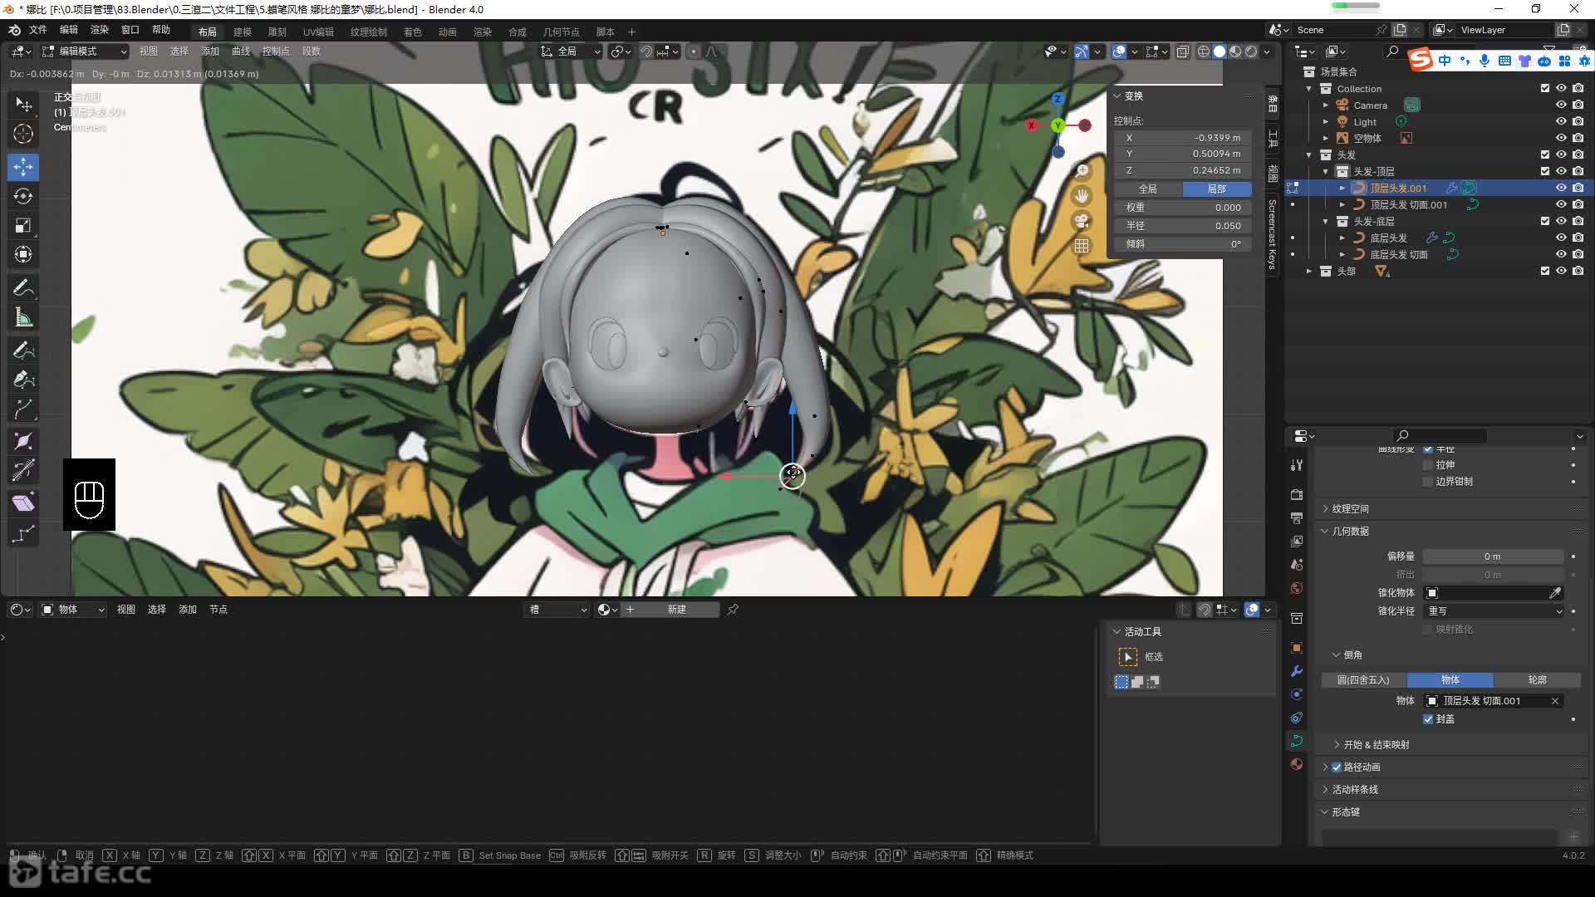
Task: Open the Tool properties tab icon
Action: tap(1297, 464)
